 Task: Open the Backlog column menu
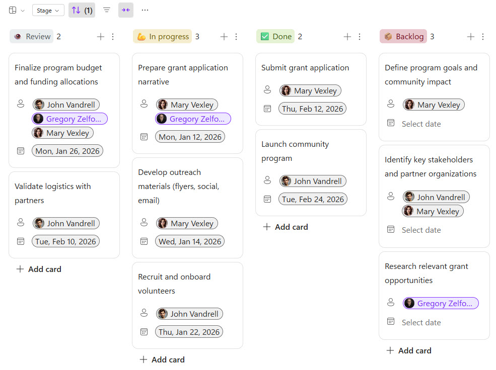[483, 36]
